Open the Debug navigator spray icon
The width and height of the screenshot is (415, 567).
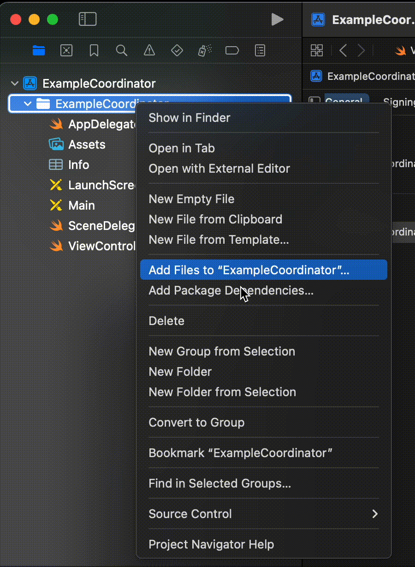(x=205, y=50)
